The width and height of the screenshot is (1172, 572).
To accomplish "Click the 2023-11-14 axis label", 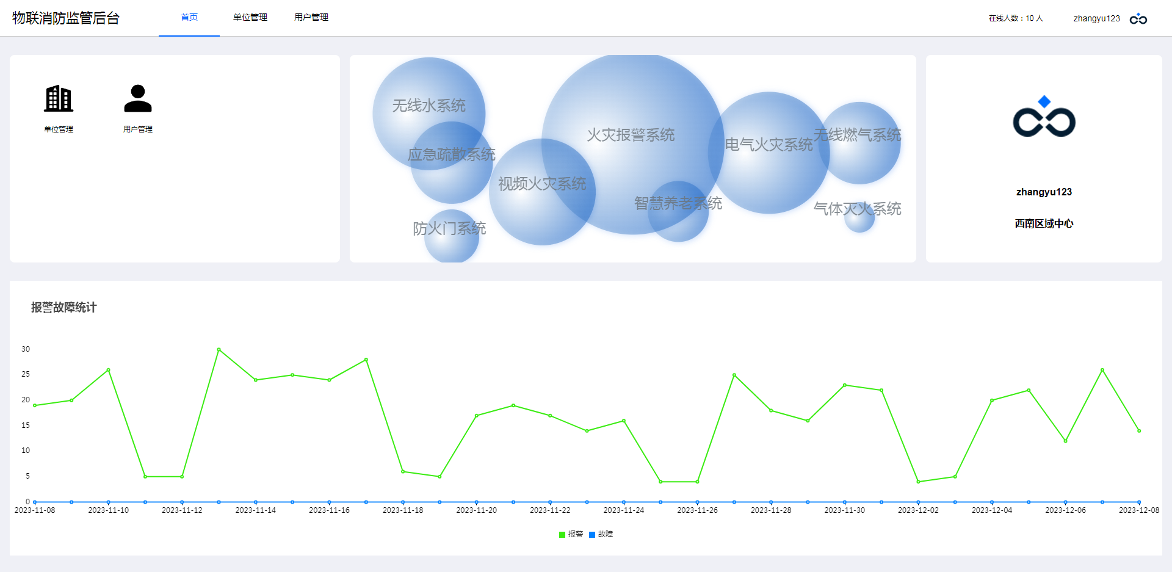I will (x=256, y=510).
